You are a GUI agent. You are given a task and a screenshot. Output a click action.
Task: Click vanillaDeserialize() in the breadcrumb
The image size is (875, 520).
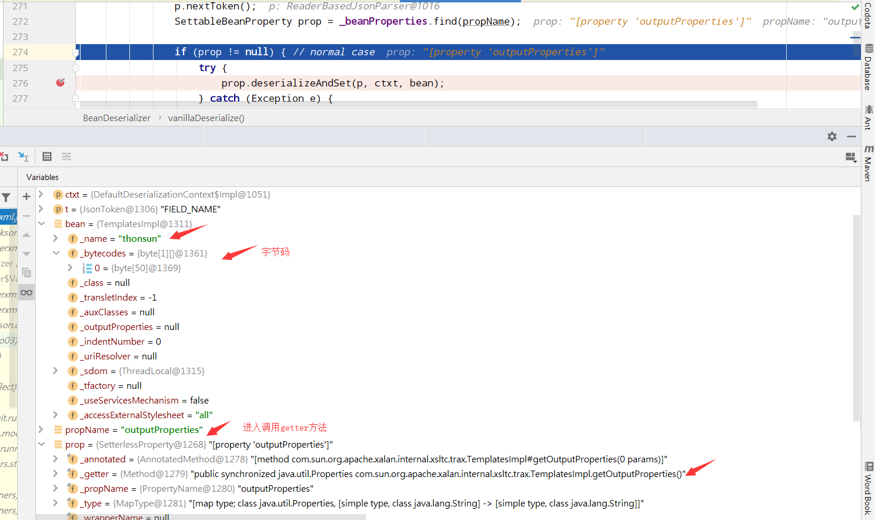206,118
